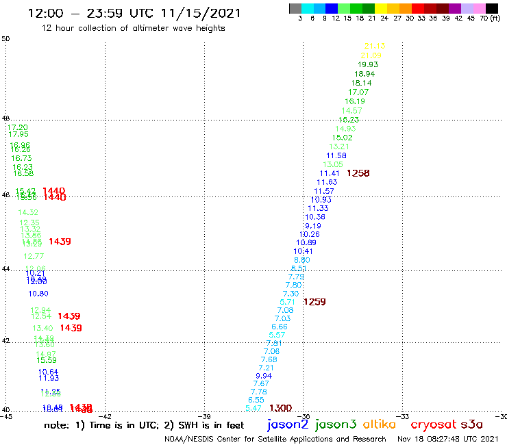Click the value 10.93
This screenshot has width=507, height=445.
(x=321, y=199)
